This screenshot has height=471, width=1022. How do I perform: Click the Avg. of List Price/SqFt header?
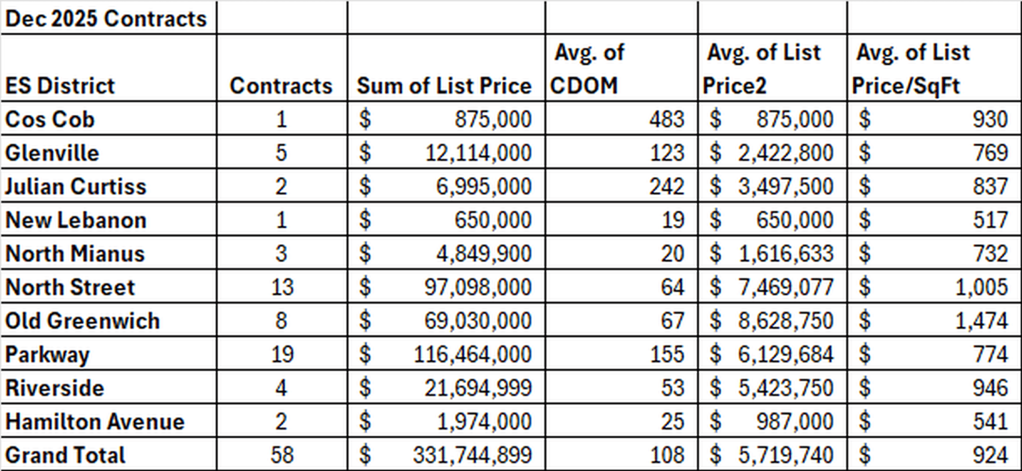[x=911, y=69]
